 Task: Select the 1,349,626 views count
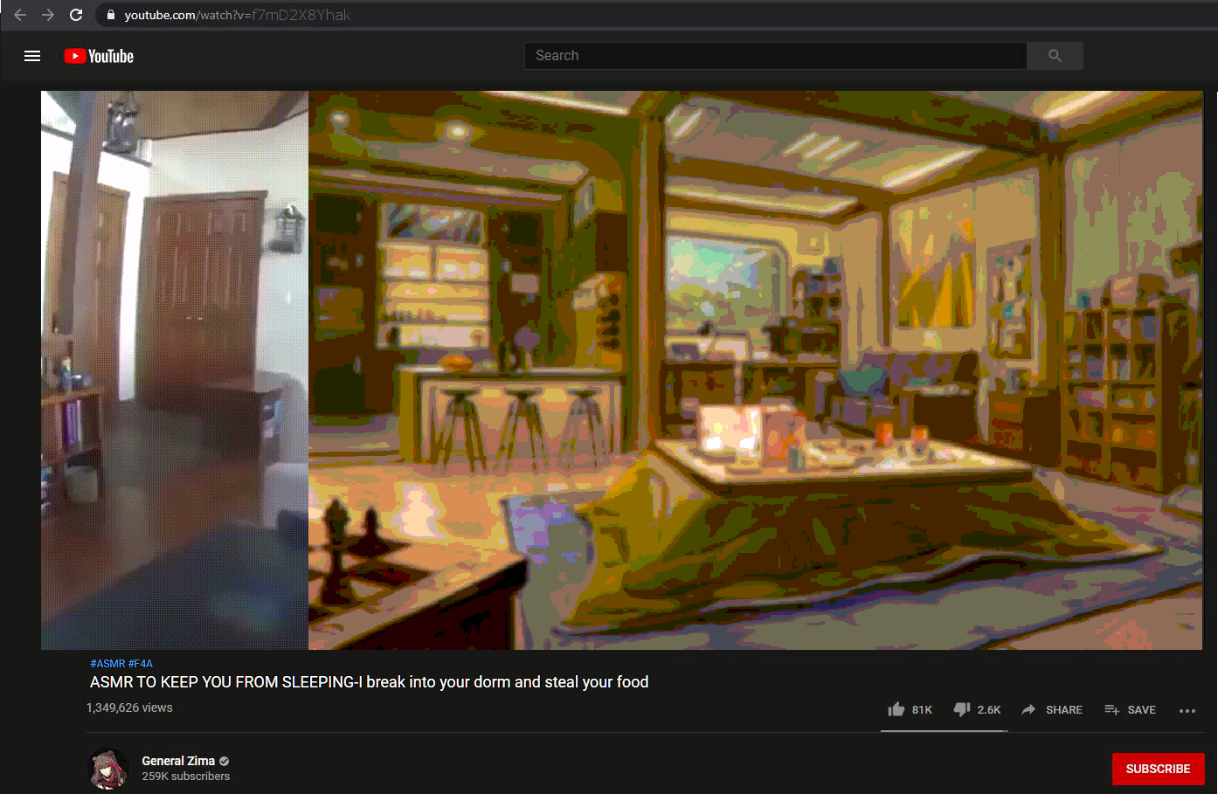click(x=129, y=708)
